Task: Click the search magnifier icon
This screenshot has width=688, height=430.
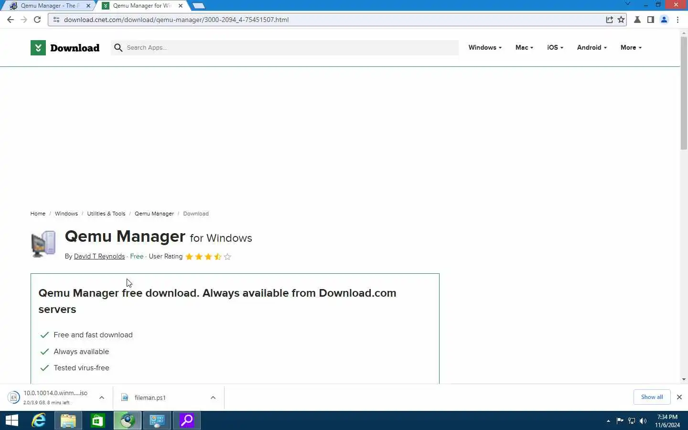Action: coord(118,47)
